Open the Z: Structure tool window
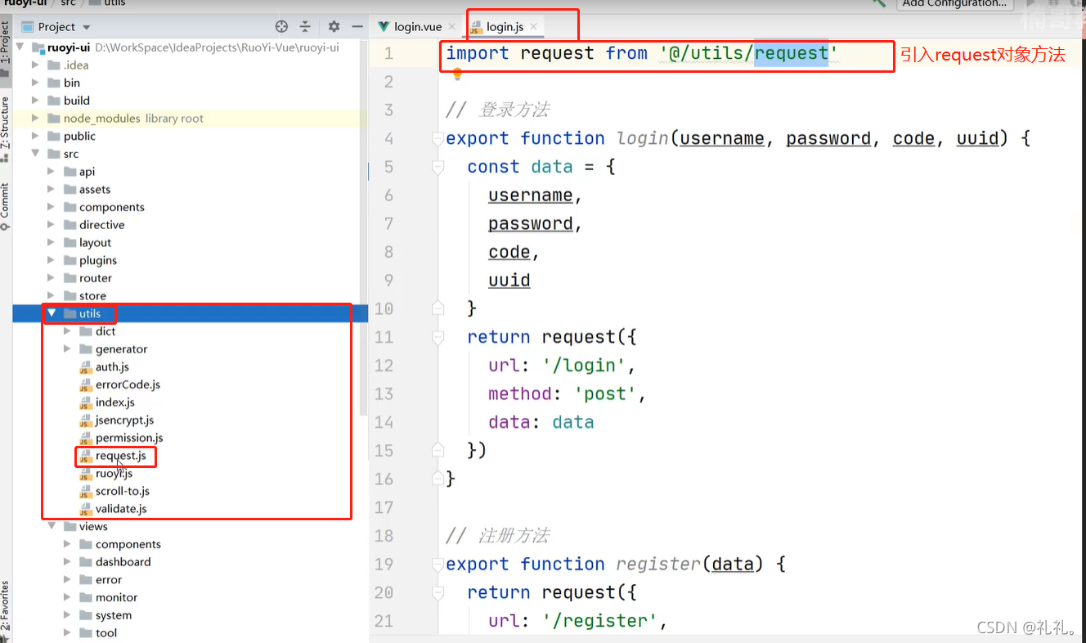 click(6, 128)
